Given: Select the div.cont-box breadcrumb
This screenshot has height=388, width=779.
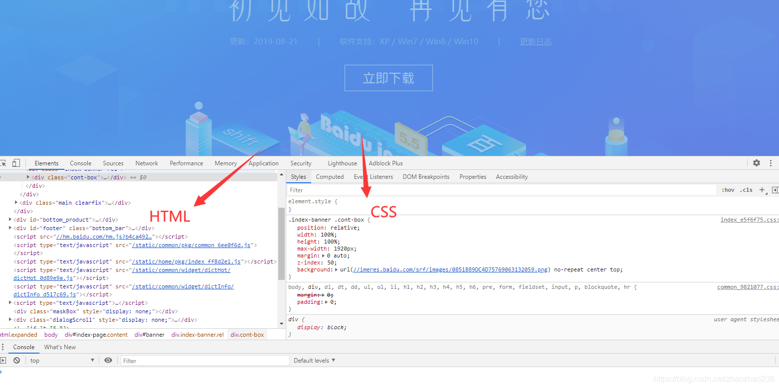Looking at the screenshot, I should tap(247, 335).
